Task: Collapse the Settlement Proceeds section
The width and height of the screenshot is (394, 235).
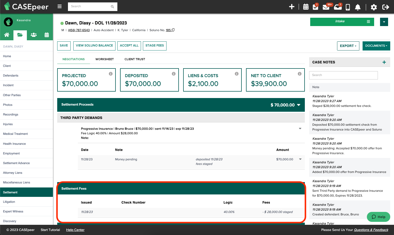Action: pyautogui.click(x=299, y=105)
